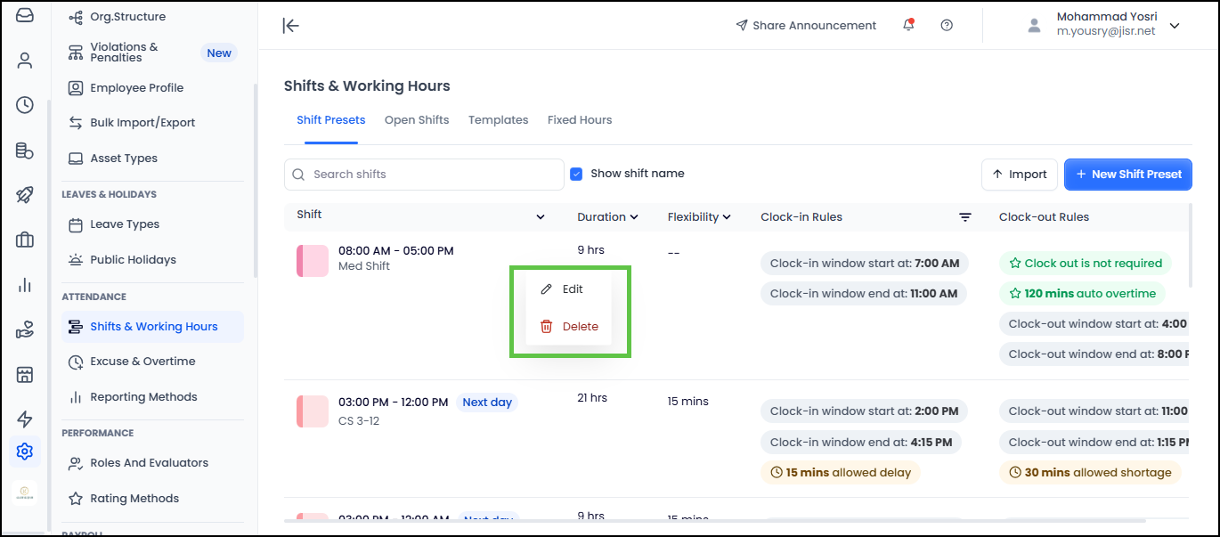Uncheck the Show shift name checkbox

(x=576, y=174)
